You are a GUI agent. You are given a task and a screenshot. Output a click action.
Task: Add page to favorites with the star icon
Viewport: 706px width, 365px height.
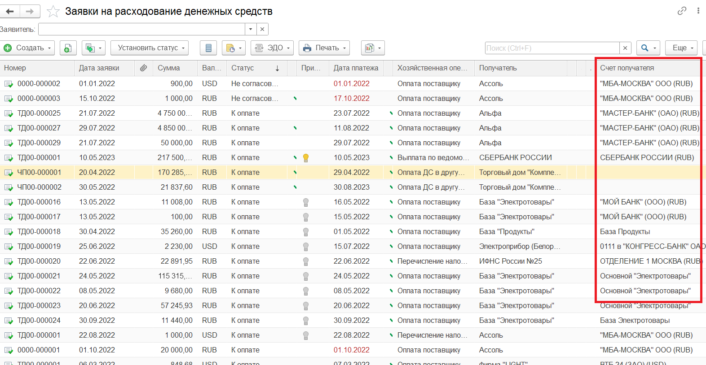(x=53, y=11)
